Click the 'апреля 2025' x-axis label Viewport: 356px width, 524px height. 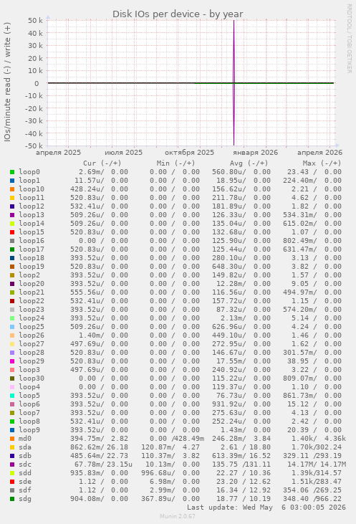[59, 153]
